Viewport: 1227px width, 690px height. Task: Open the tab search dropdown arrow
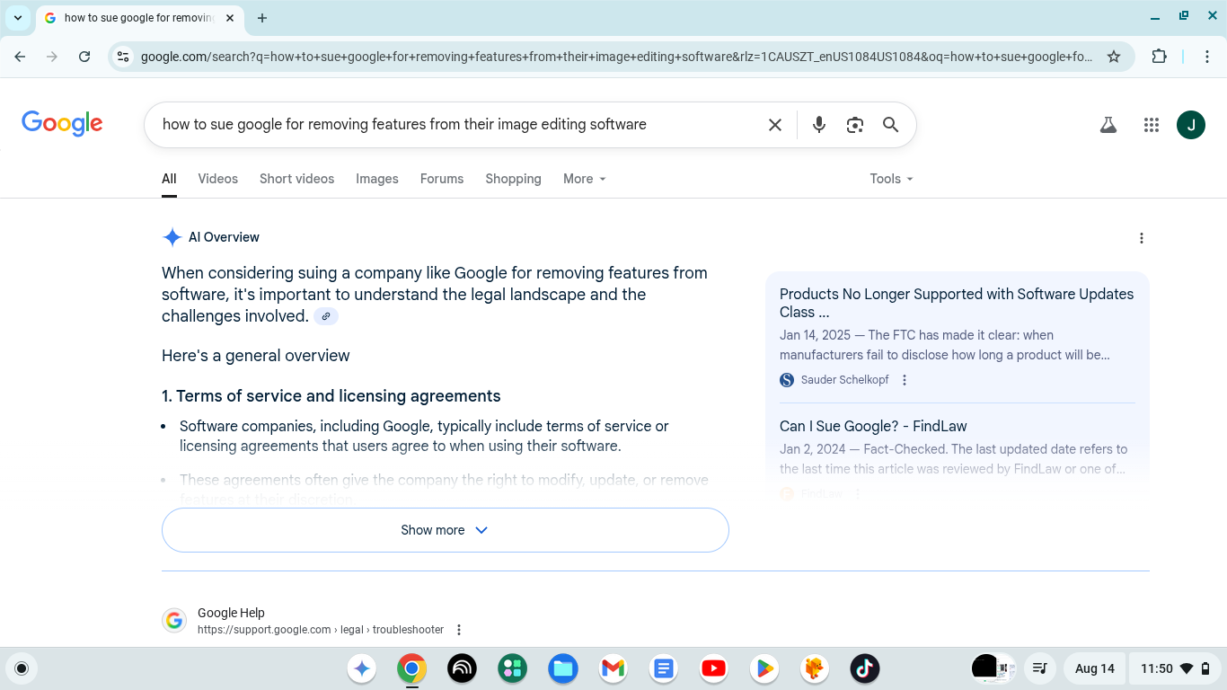(18, 18)
